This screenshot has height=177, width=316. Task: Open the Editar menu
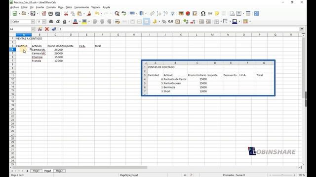coord(24,7)
